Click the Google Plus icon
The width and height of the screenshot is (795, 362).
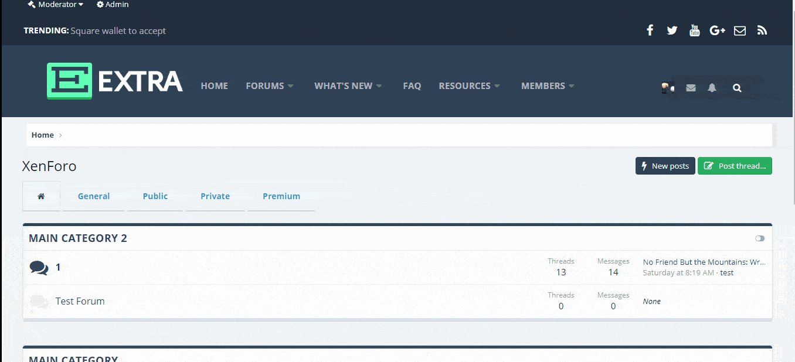pos(717,30)
